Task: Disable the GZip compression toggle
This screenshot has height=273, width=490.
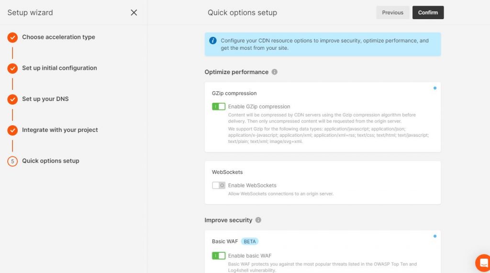Action: point(219,107)
